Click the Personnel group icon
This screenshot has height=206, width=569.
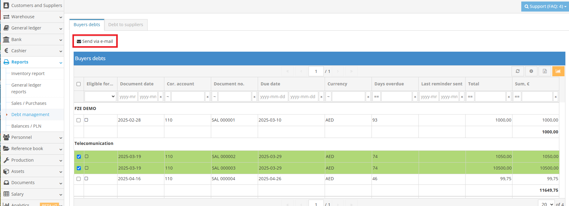point(6,137)
